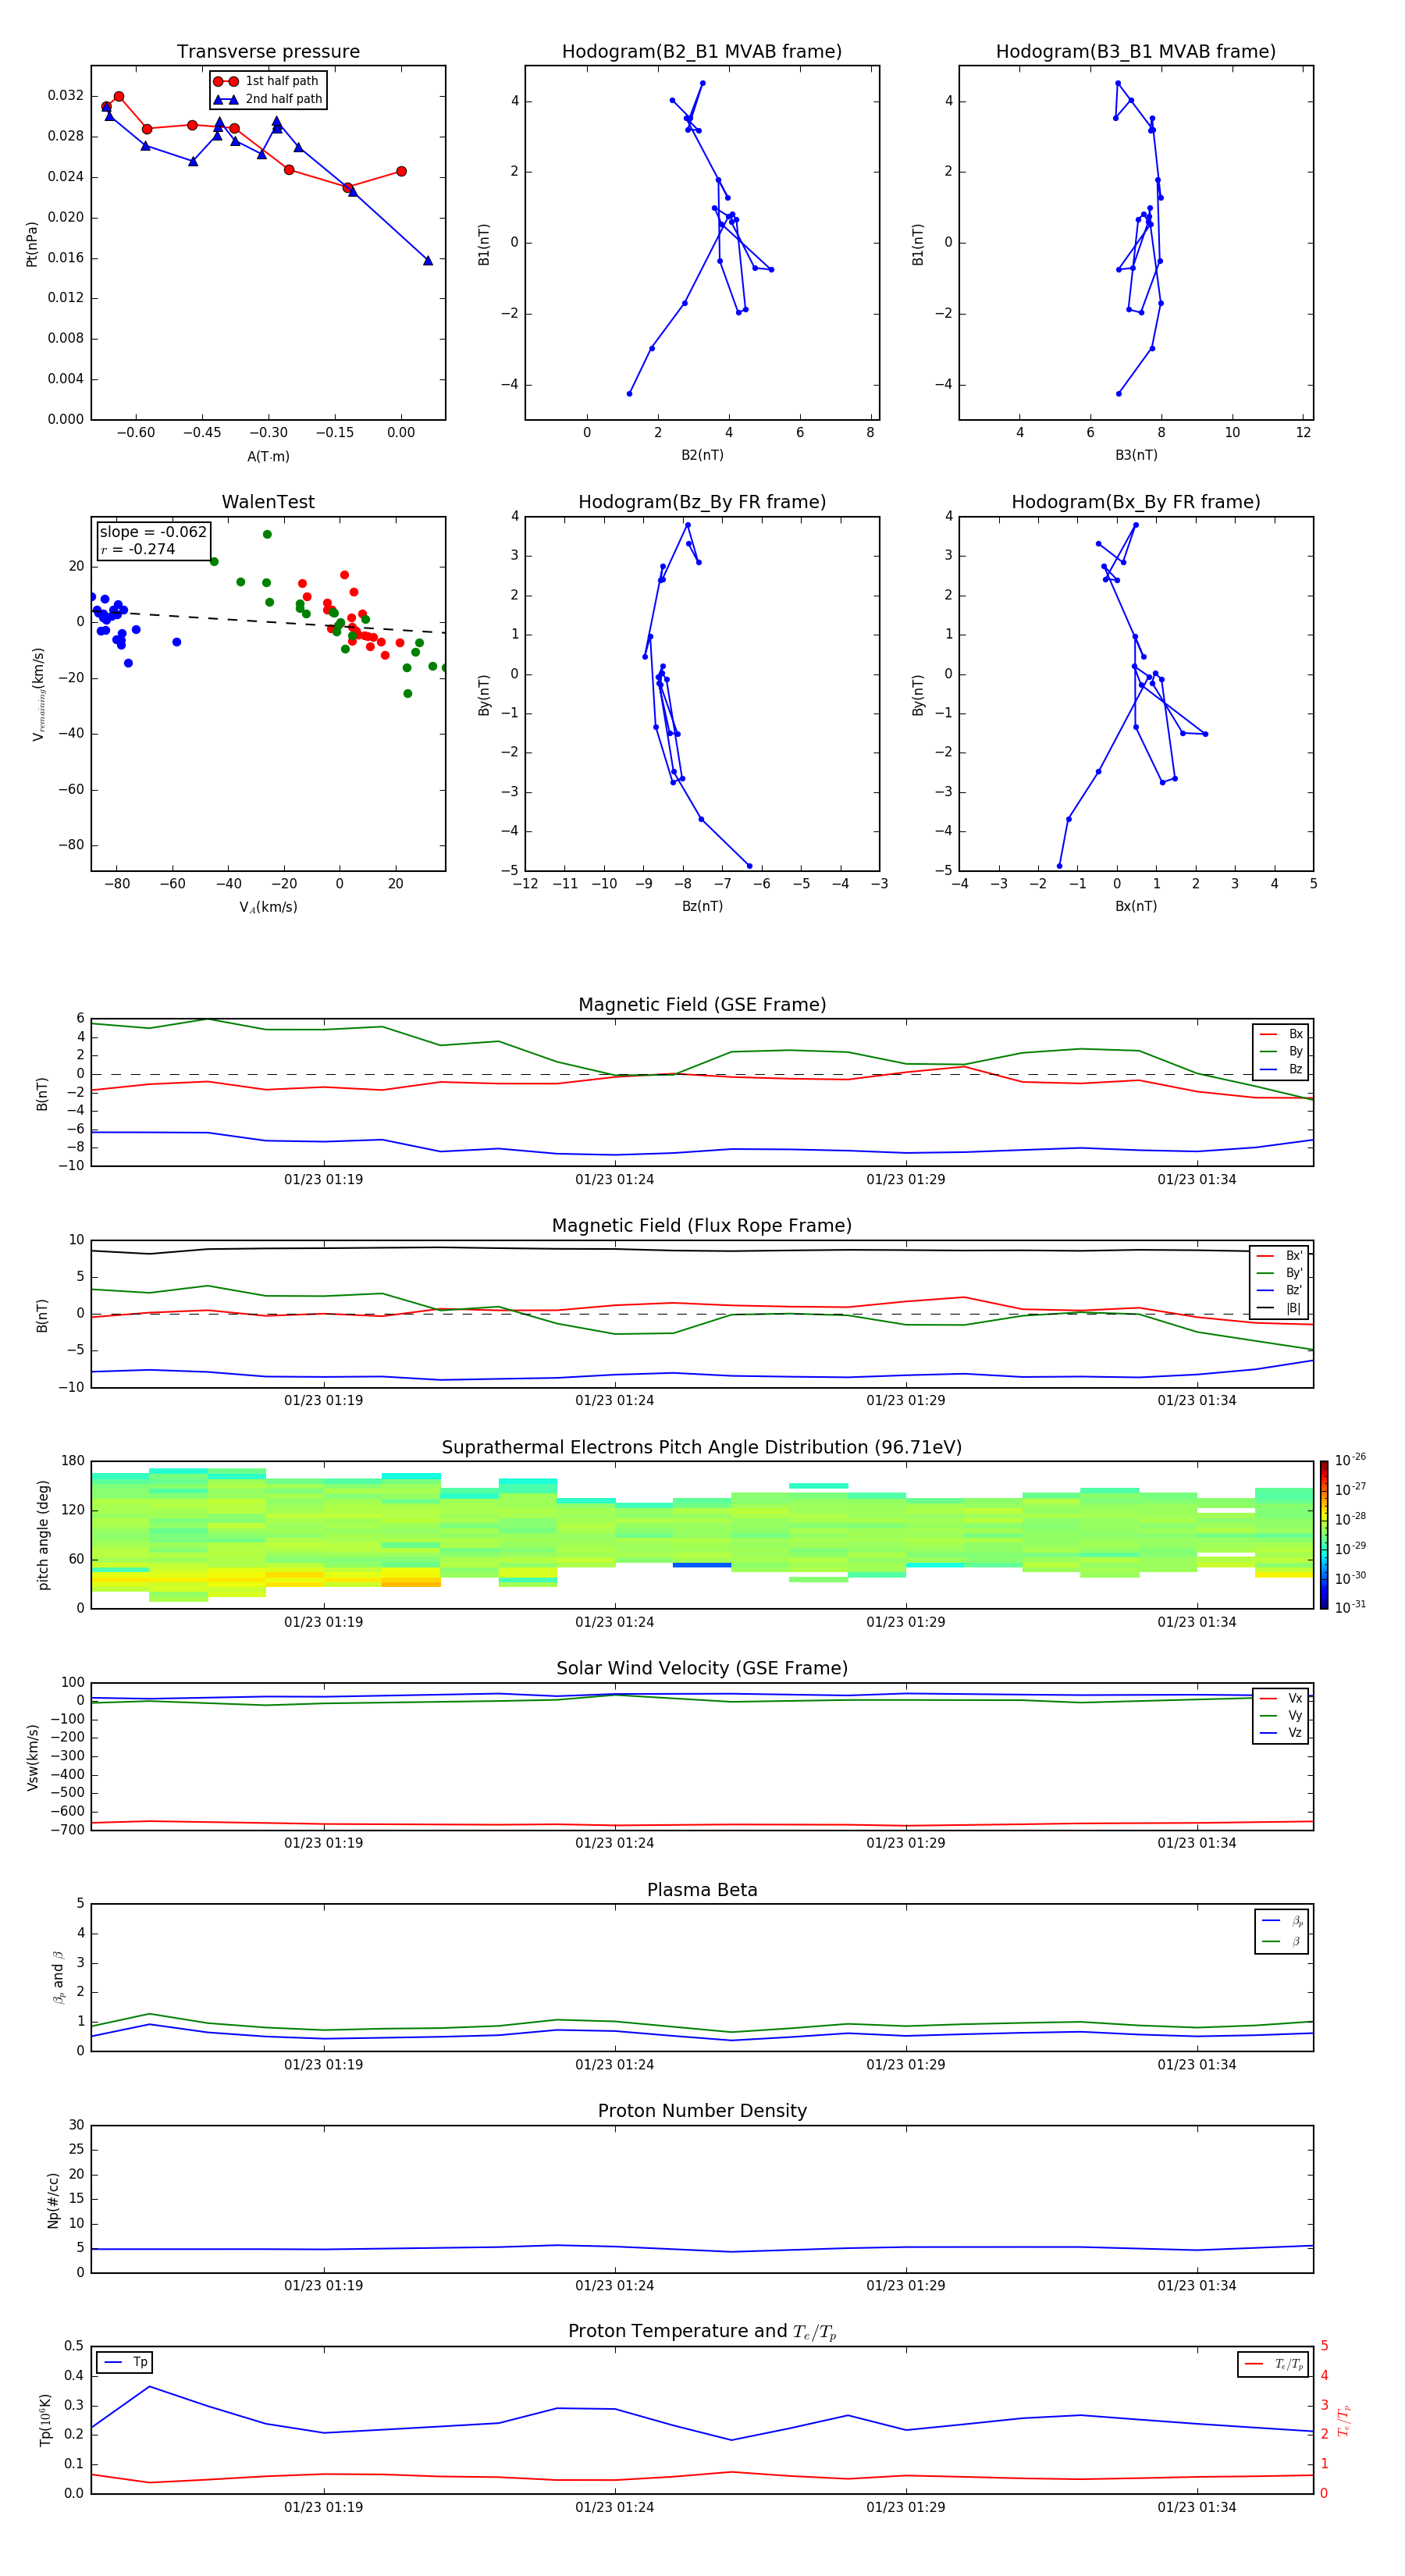
Task: Click the last blue triangle in transverse pressure
Action: tap(428, 260)
